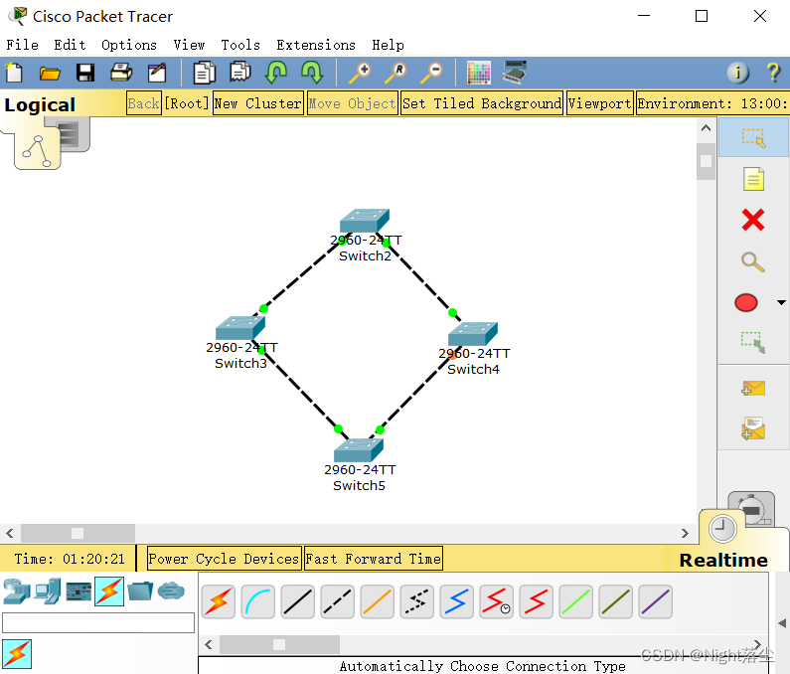Choose the Place Note tool
Viewport: 790px width, 674px height.
[x=753, y=179]
